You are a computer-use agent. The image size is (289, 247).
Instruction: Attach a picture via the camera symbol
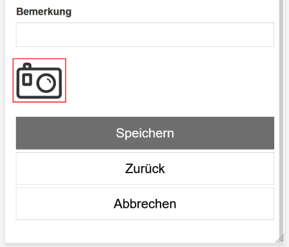(39, 80)
